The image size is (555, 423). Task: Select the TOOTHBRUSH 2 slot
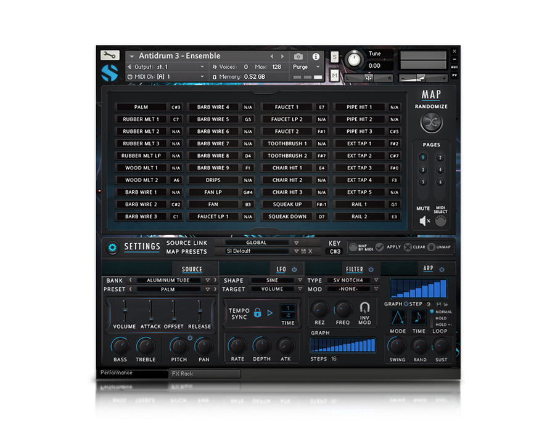pyautogui.click(x=287, y=156)
